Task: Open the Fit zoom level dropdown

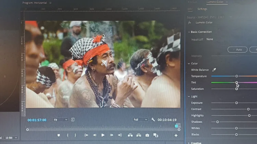Action: 60,120
